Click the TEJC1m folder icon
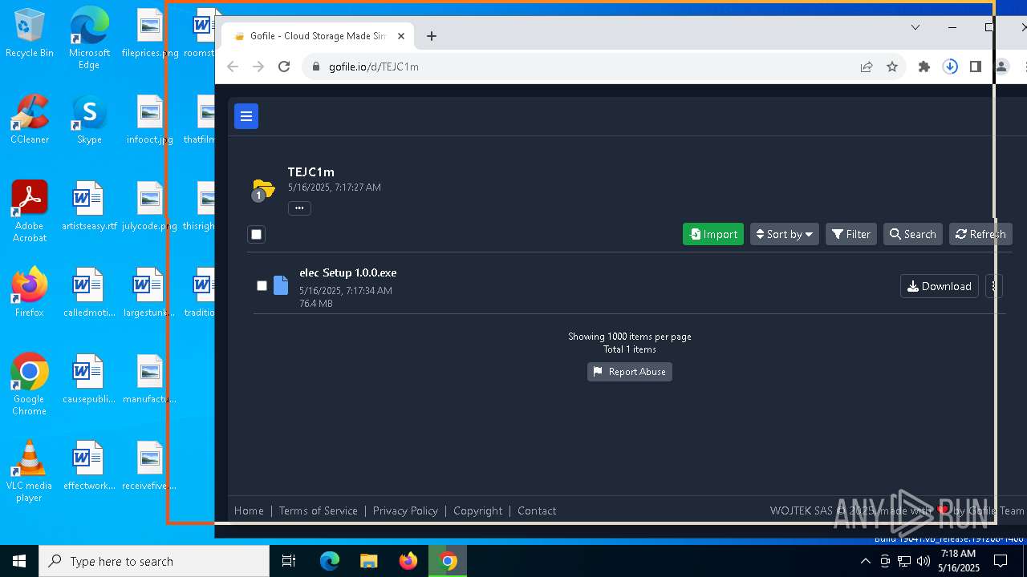 coord(263,190)
